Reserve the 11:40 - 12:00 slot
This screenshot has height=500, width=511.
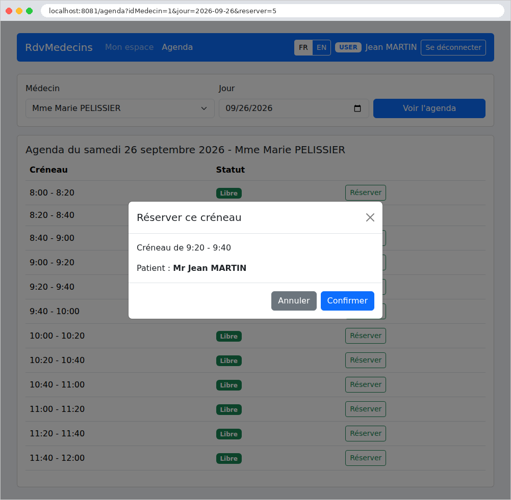(x=365, y=458)
